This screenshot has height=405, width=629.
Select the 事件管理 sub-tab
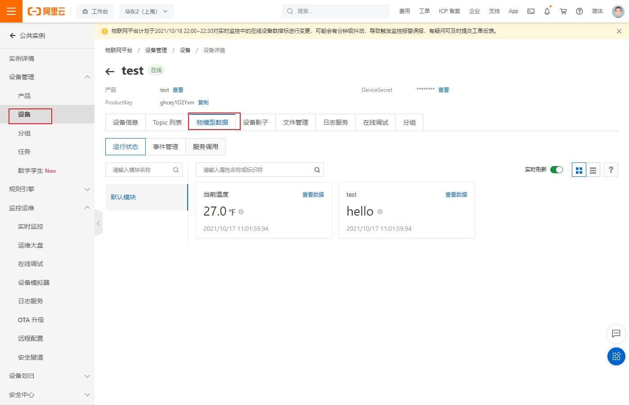coord(166,147)
